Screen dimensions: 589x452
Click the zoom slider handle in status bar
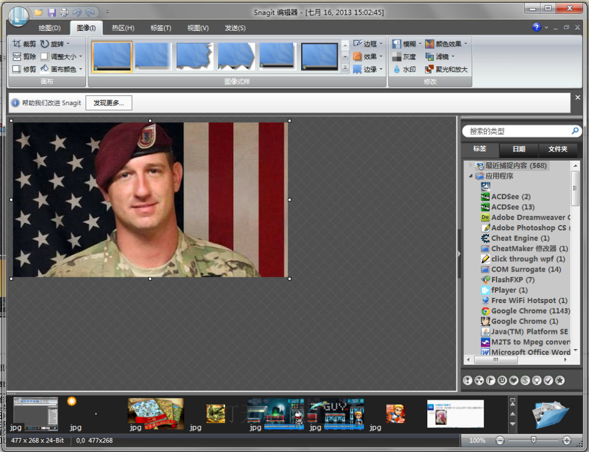pyautogui.click(x=533, y=440)
